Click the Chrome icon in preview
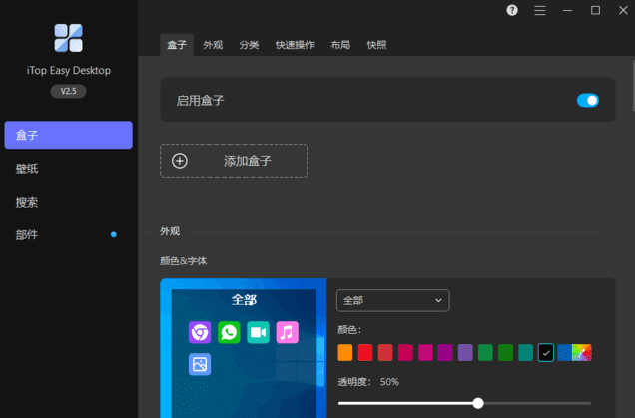635x418 pixels. coord(200,332)
